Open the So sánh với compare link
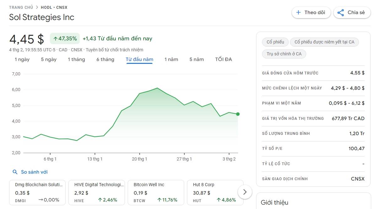The image size is (375, 209). (34, 172)
